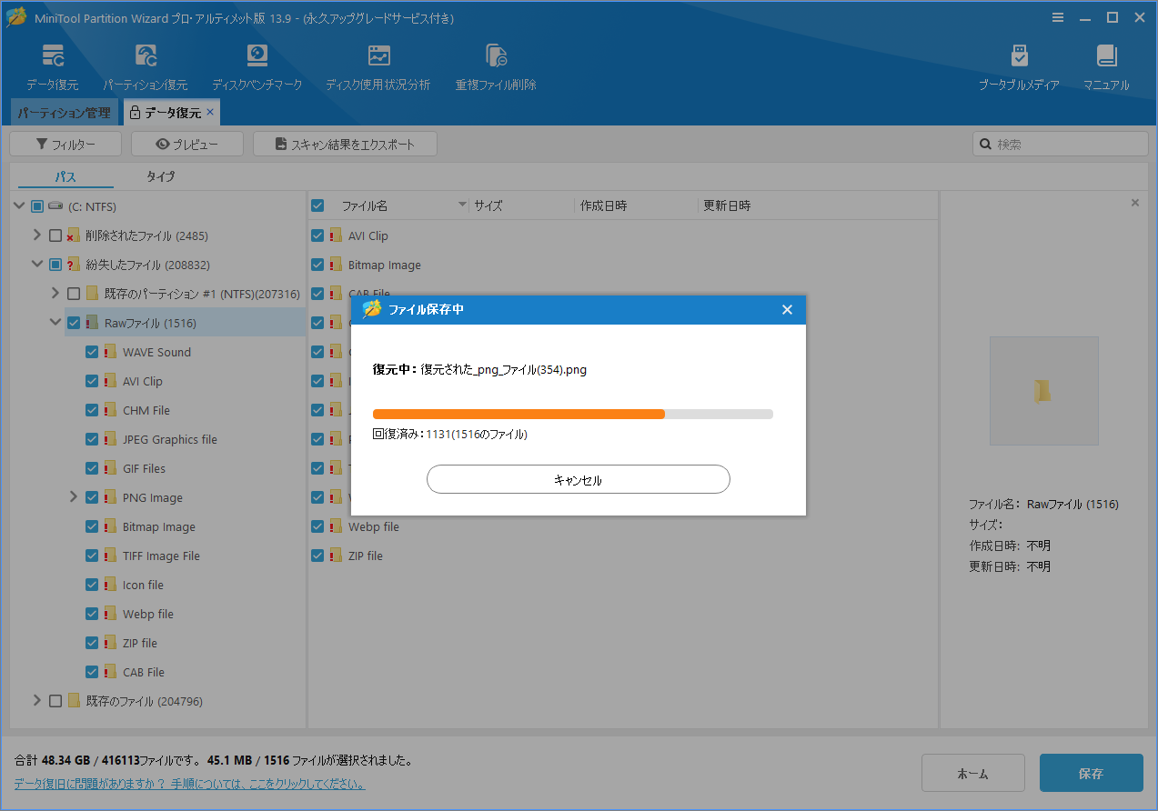Collapse the 紛失したファイル node
Image resolution: width=1158 pixels, height=811 pixels.
click(37, 265)
